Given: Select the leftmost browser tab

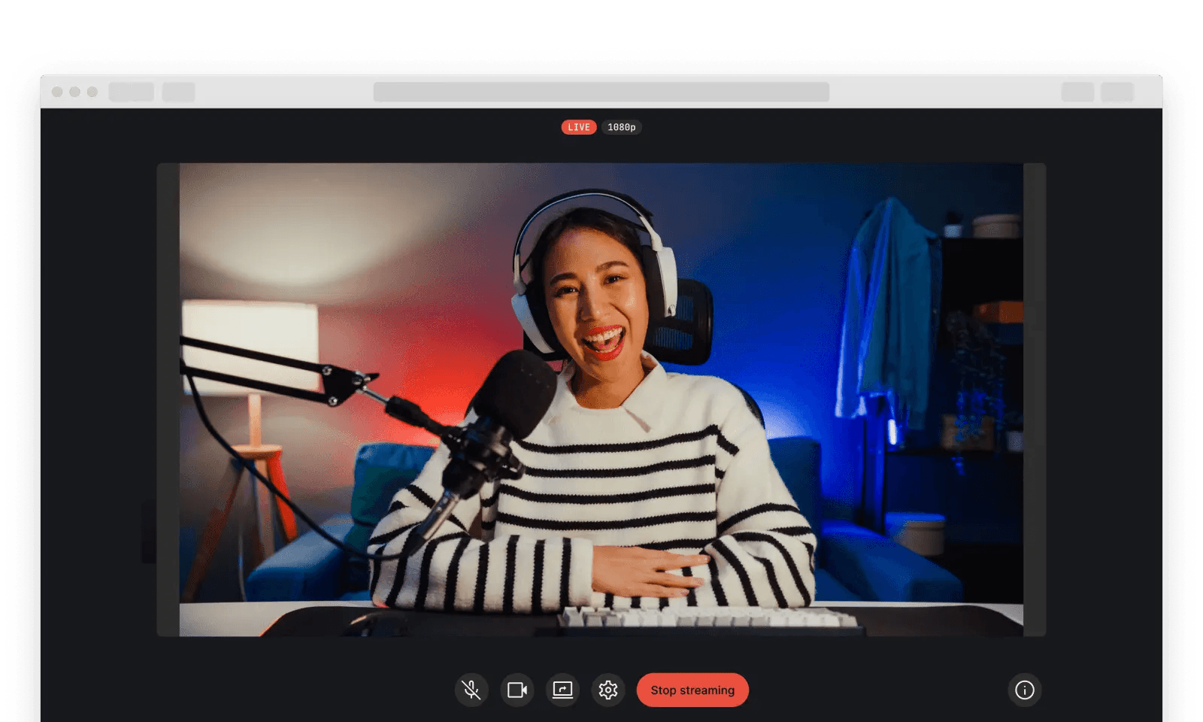Looking at the screenshot, I should 132,93.
